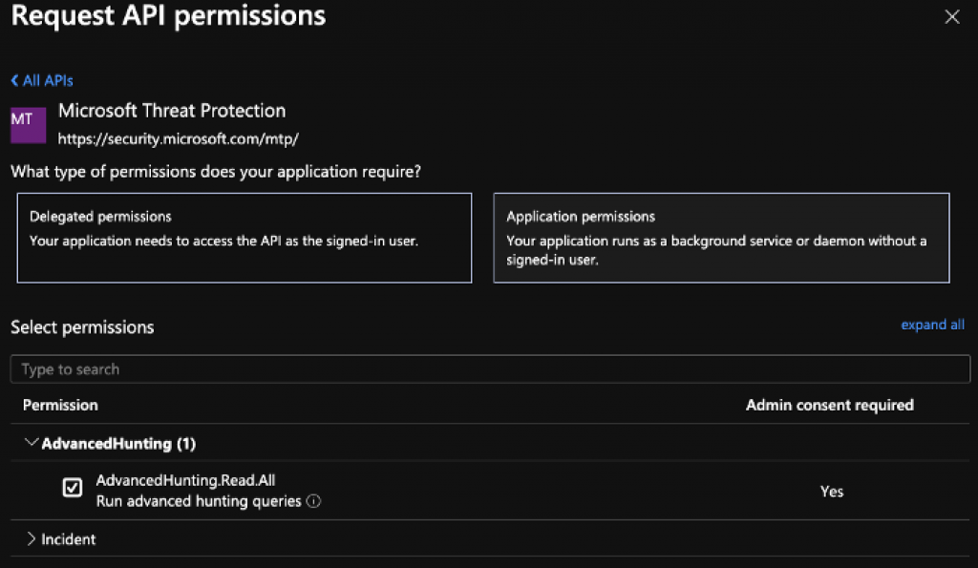
Task: Choose Delegated permissions card
Action: click(244, 238)
